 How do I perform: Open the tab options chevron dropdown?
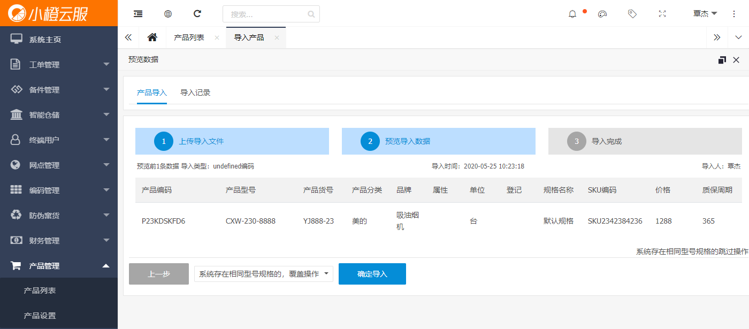coord(738,37)
